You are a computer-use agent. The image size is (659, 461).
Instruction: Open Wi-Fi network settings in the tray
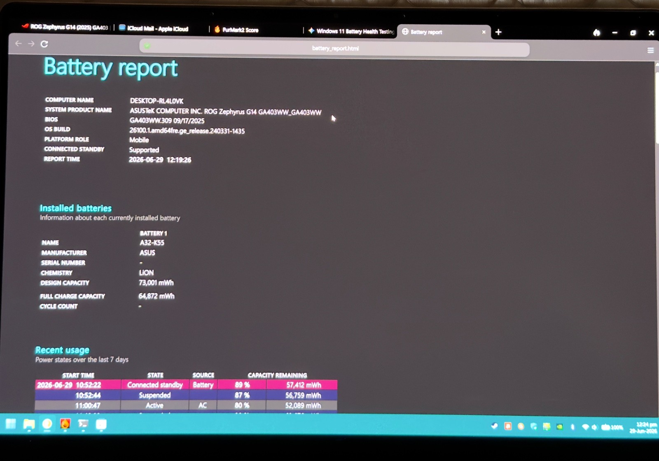click(x=585, y=427)
